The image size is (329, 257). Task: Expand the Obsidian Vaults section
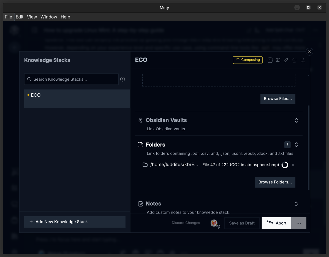click(296, 120)
